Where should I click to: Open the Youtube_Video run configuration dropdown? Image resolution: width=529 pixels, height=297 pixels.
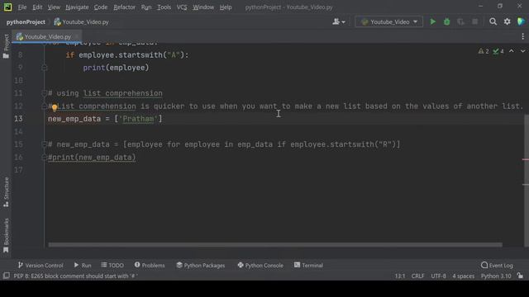(x=389, y=22)
